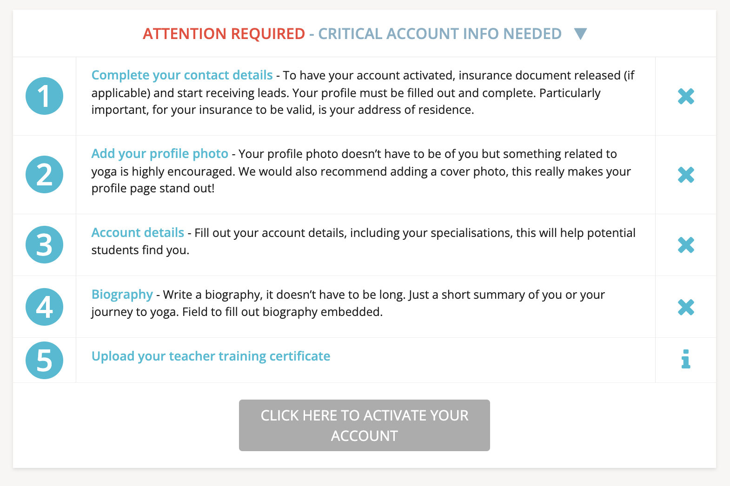
Task: Open Complete your contact details
Action: click(x=182, y=75)
